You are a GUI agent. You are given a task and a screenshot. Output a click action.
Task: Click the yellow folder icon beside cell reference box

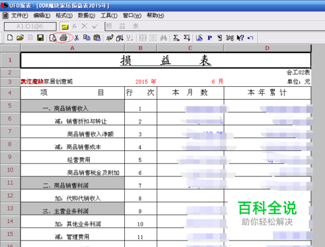[64, 27]
